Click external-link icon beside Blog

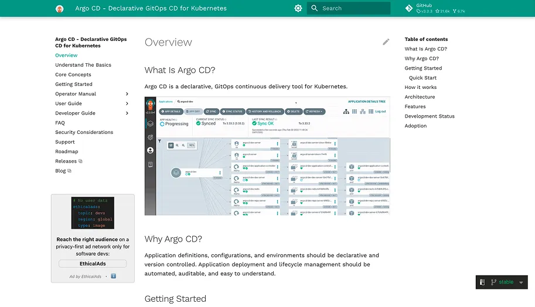tap(70, 171)
